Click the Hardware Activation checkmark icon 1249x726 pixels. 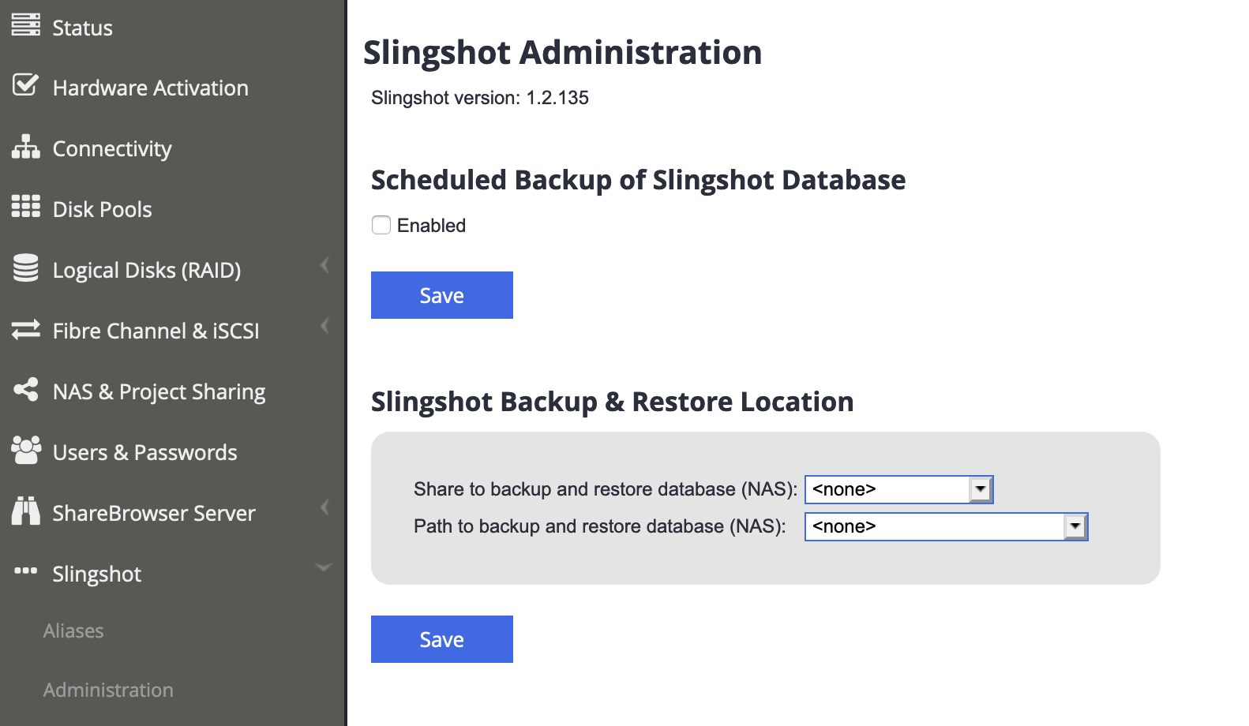tap(25, 84)
